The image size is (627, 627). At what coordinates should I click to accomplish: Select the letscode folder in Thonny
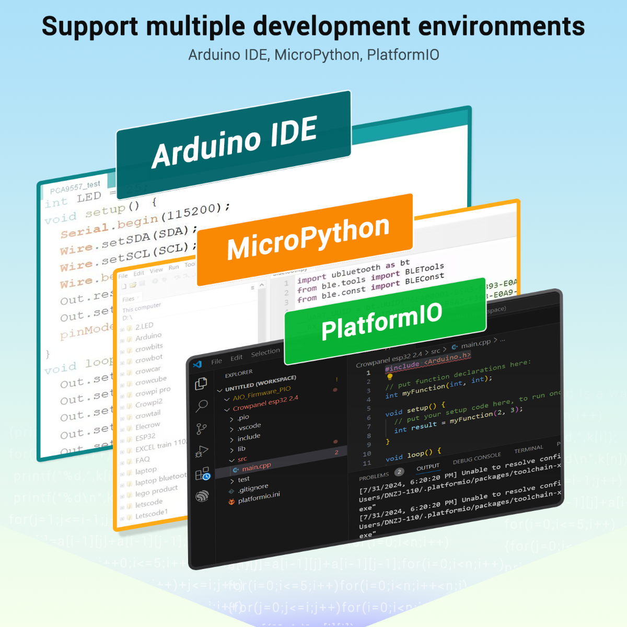pos(149,503)
